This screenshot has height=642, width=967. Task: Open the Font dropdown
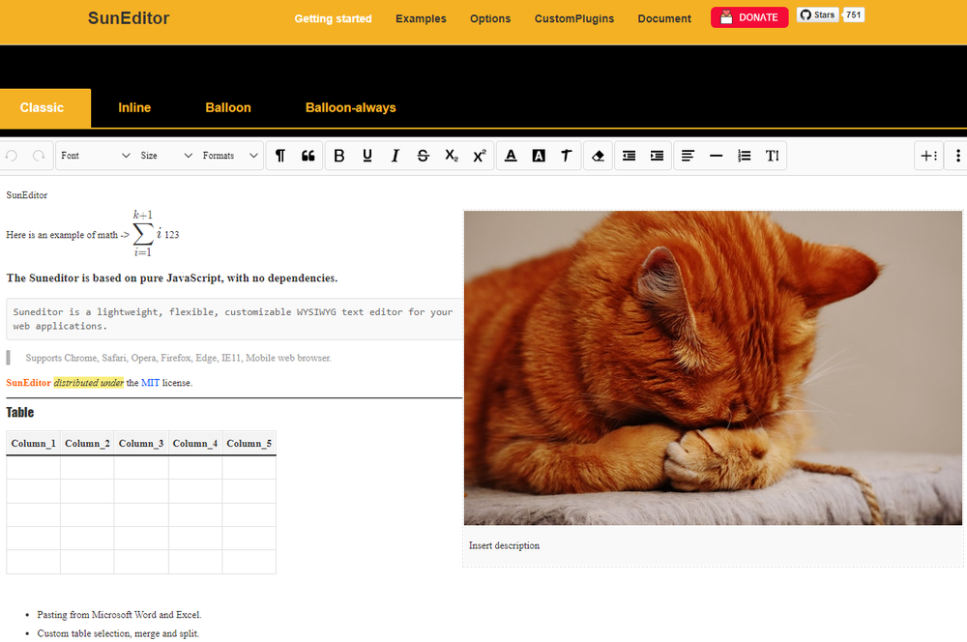[95, 156]
